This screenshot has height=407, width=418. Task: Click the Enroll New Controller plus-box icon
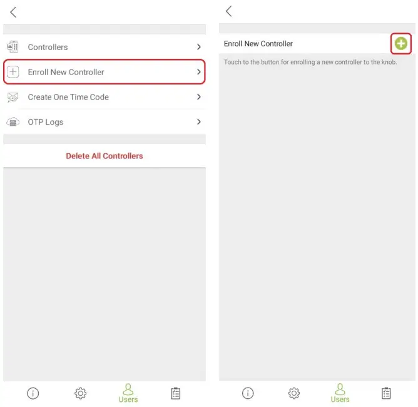coord(13,72)
